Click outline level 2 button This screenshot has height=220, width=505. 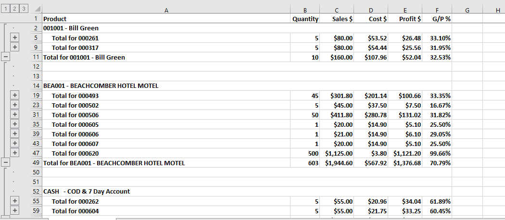click(x=14, y=9)
